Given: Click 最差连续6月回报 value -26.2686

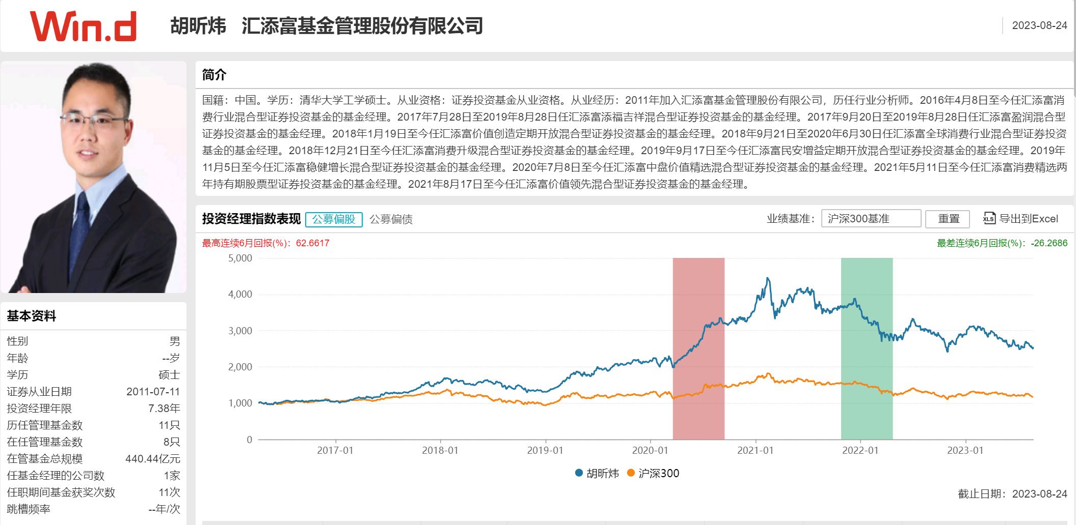Looking at the screenshot, I should (x=1049, y=243).
